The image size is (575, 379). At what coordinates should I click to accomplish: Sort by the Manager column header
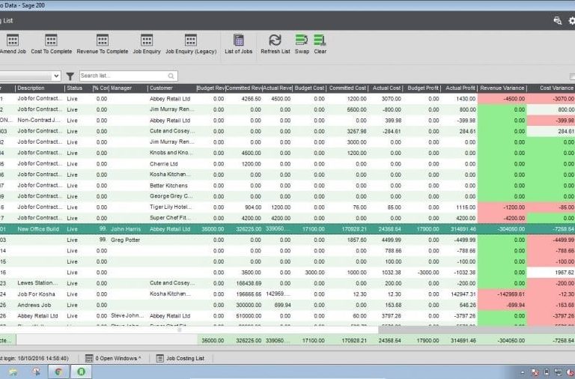pyautogui.click(x=128, y=88)
